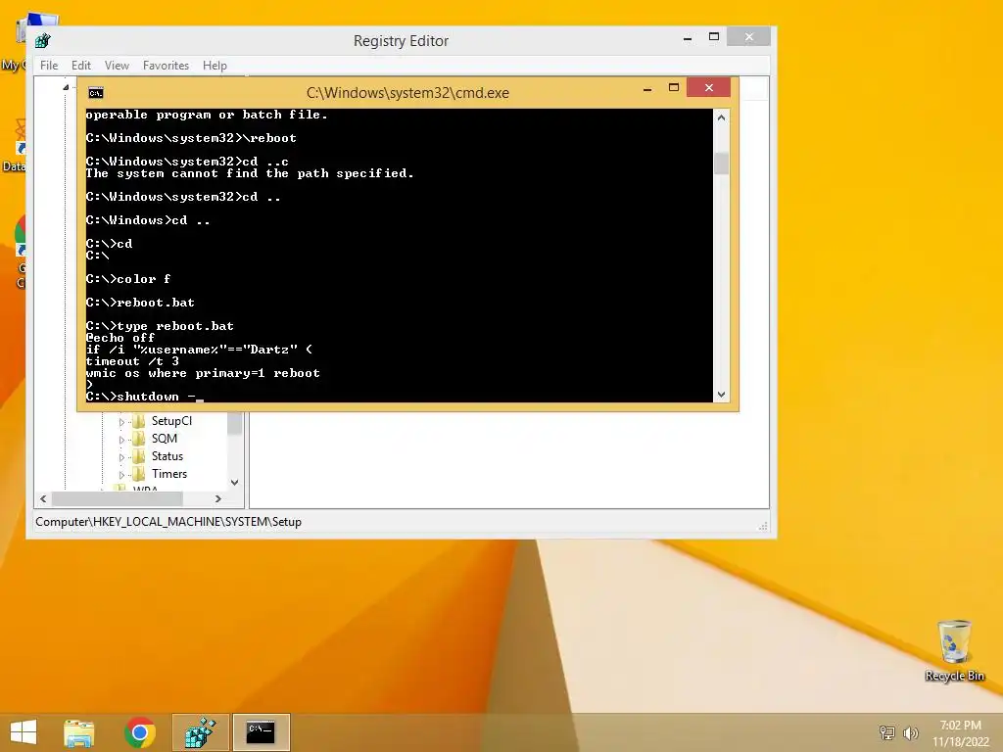Select the SetupCl folder in tree
The width and height of the screenshot is (1003, 752).
pyautogui.click(x=171, y=421)
